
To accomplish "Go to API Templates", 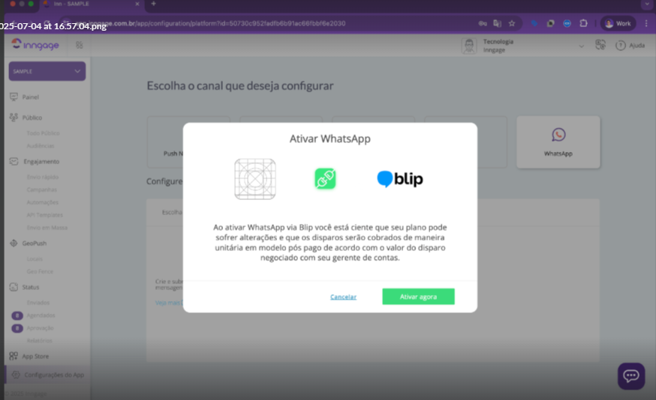I will pyautogui.click(x=44, y=215).
